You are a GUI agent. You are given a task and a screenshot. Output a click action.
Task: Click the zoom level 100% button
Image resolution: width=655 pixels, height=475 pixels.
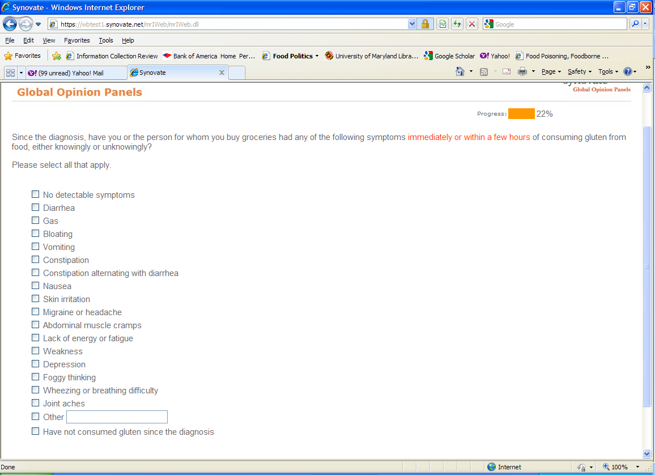click(x=615, y=467)
